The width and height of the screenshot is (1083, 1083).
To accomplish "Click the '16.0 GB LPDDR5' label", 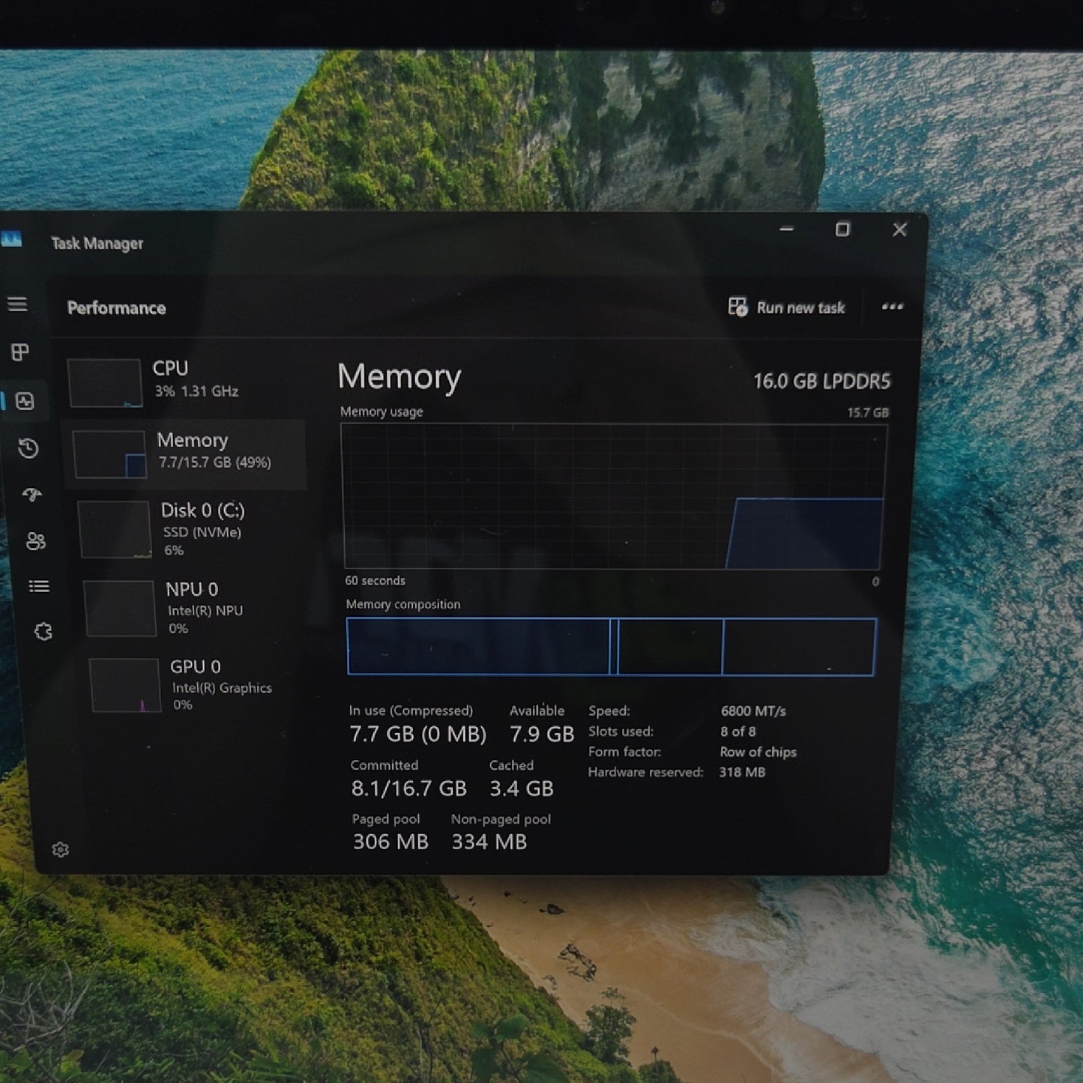I will (x=821, y=381).
